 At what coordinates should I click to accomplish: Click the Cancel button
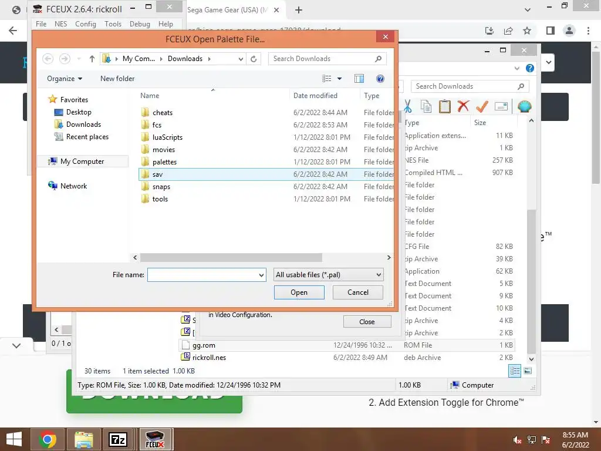357,292
